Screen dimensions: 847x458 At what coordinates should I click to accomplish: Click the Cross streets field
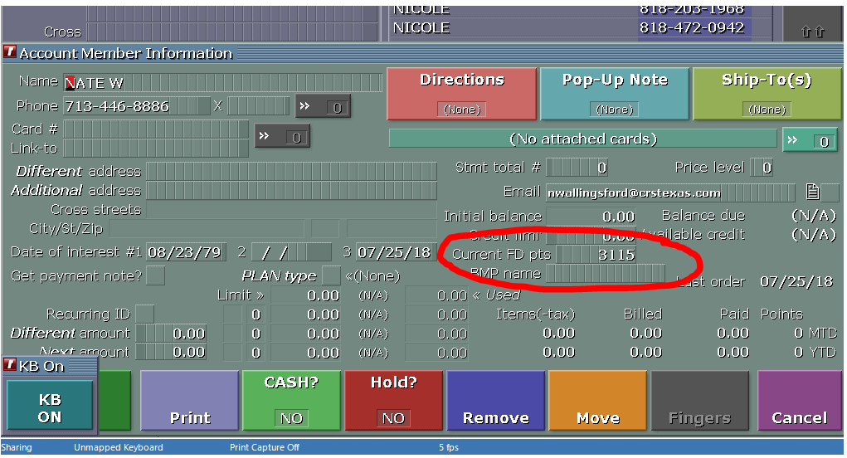click(x=292, y=210)
